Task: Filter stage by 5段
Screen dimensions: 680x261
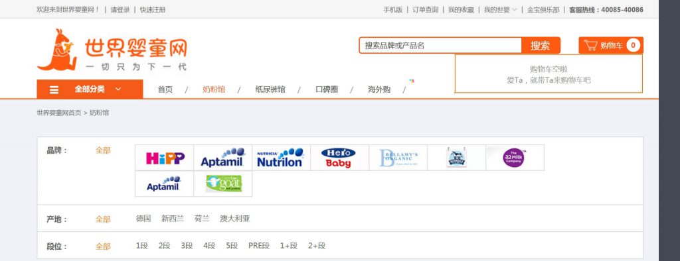Action: (x=232, y=246)
